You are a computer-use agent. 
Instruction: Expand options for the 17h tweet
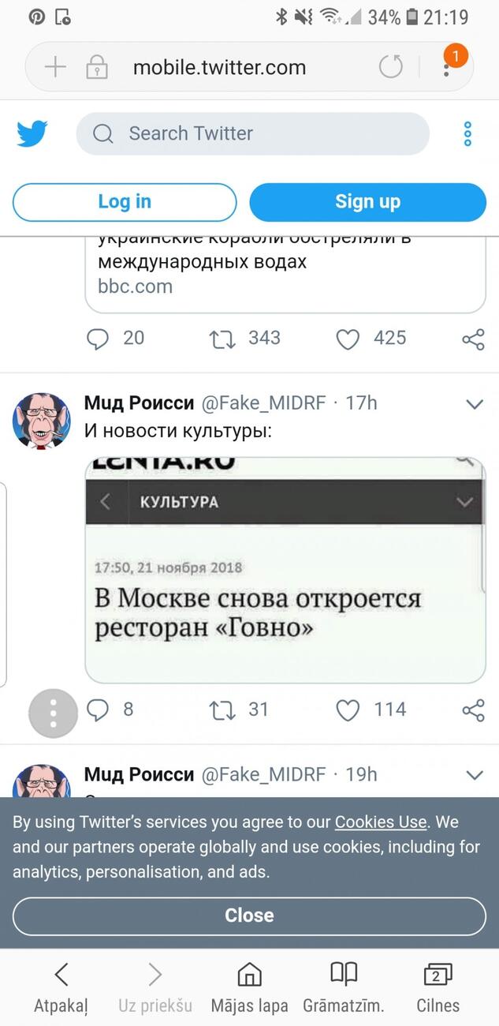(474, 404)
